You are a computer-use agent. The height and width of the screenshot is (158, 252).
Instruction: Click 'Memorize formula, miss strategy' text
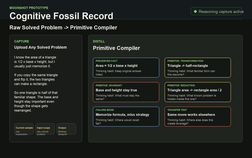point(122,115)
